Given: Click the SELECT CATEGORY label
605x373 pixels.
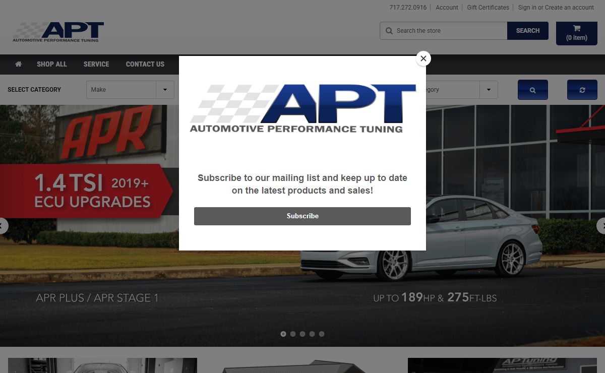Looking at the screenshot, I should pyautogui.click(x=34, y=90).
